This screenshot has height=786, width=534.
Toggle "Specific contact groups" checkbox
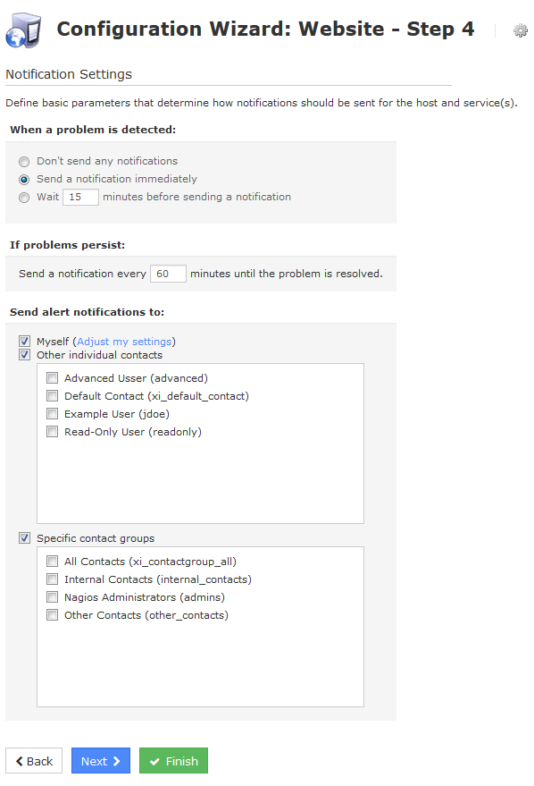(x=24, y=538)
